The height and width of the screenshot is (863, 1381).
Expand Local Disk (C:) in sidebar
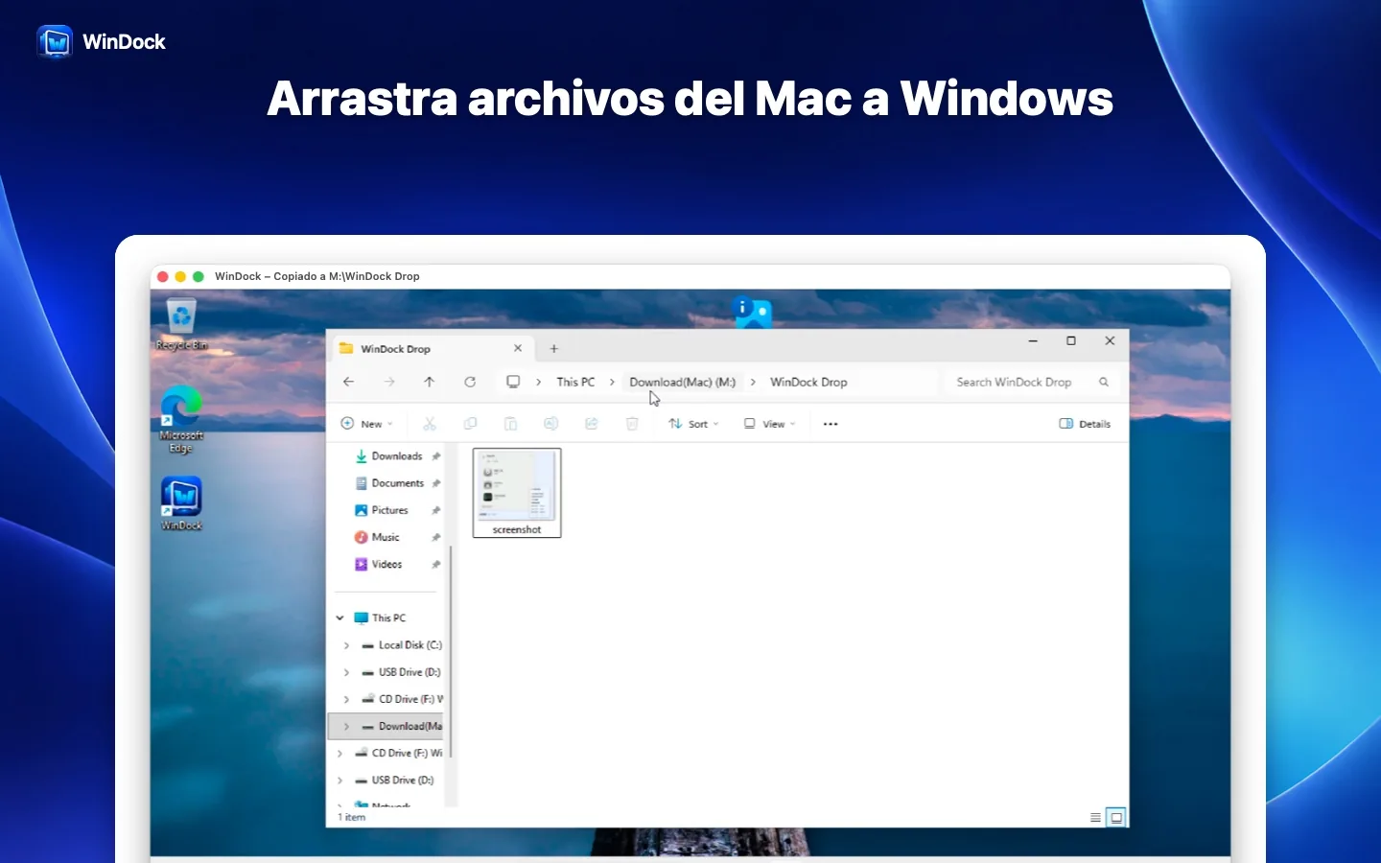tap(346, 645)
